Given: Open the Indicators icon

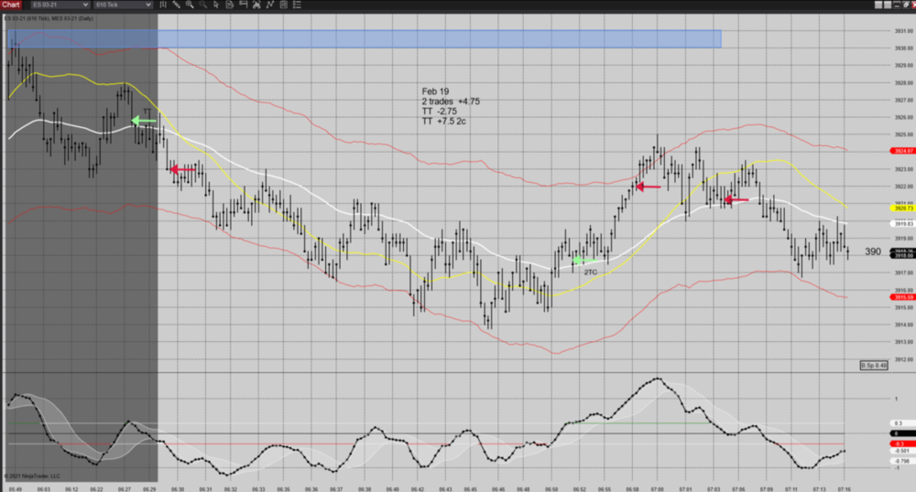Looking at the screenshot, I should point(270,5).
